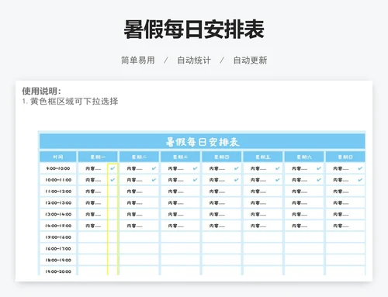This screenshot has width=388, height=297.
Task: Toggle Sunday checkmark for 10:00-11:00
Action: [360, 180]
